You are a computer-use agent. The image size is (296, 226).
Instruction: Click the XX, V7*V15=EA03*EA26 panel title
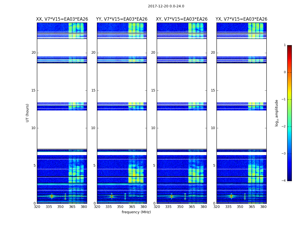[x=62, y=19]
